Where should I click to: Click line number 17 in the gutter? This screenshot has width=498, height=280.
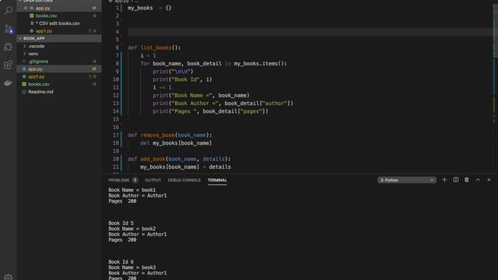click(116, 135)
